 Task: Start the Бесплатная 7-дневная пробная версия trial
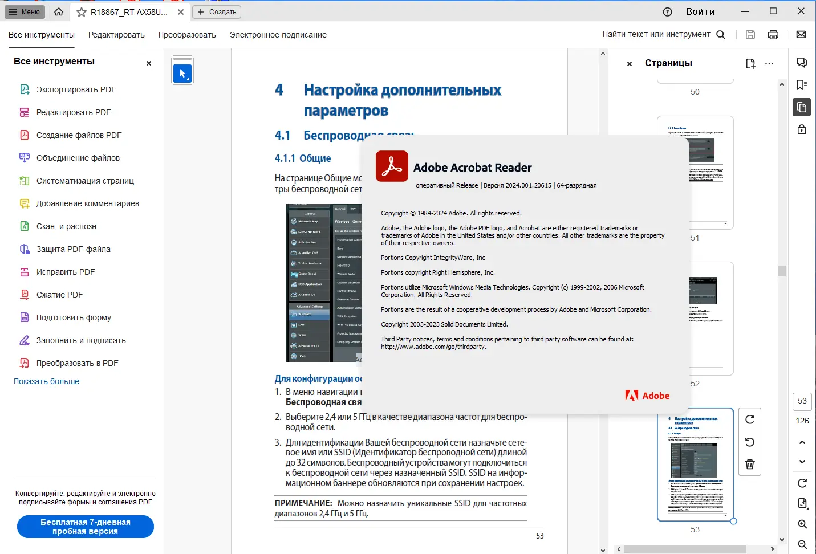(x=86, y=527)
